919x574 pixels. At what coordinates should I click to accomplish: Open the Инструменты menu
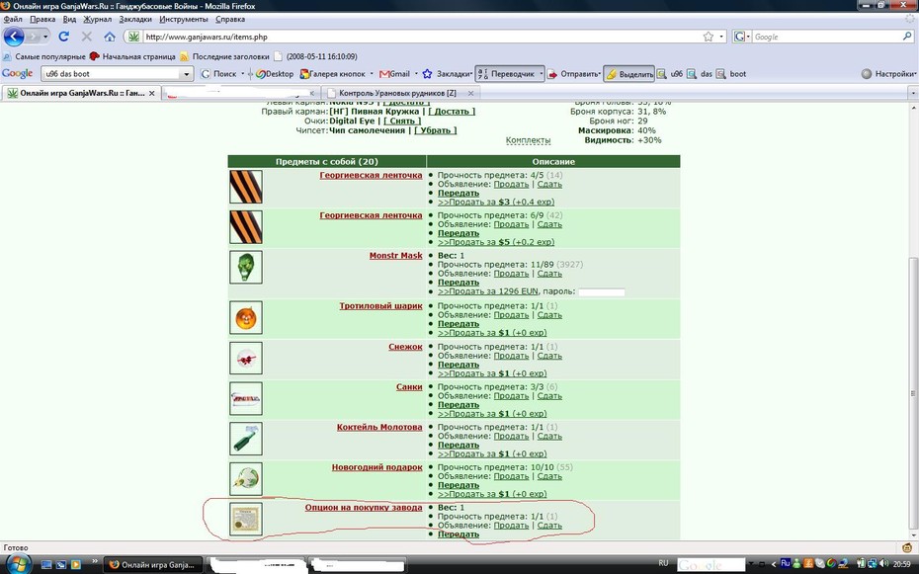184,19
